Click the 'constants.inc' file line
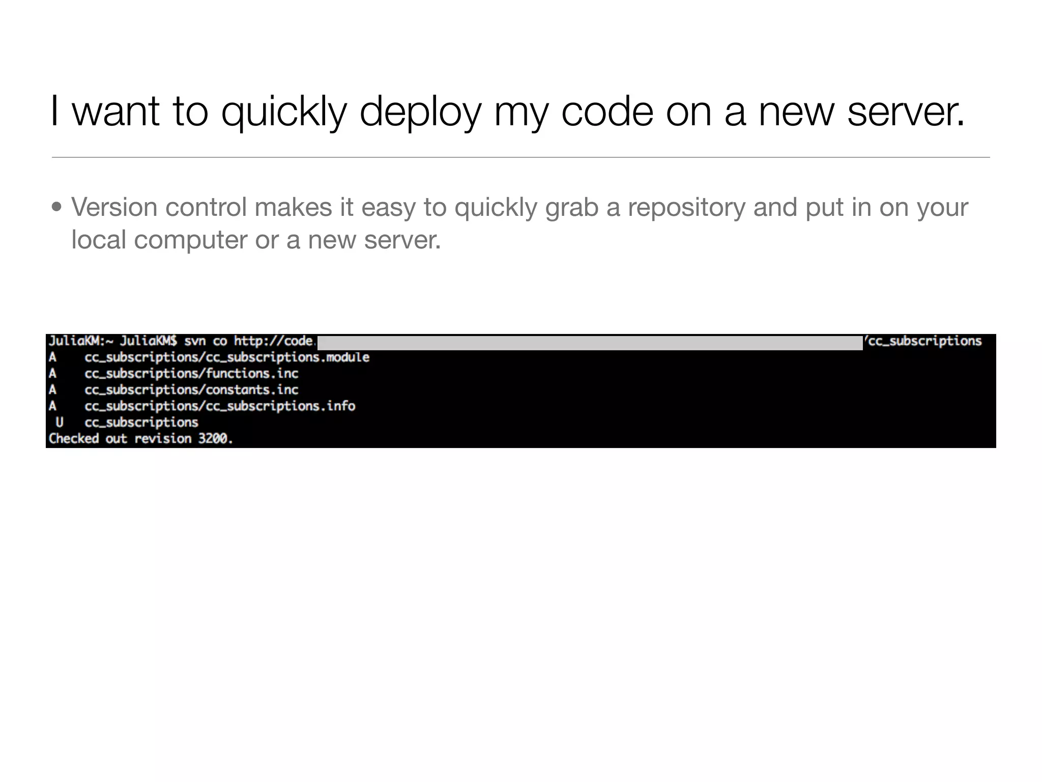The image size is (1042, 782). click(191, 389)
